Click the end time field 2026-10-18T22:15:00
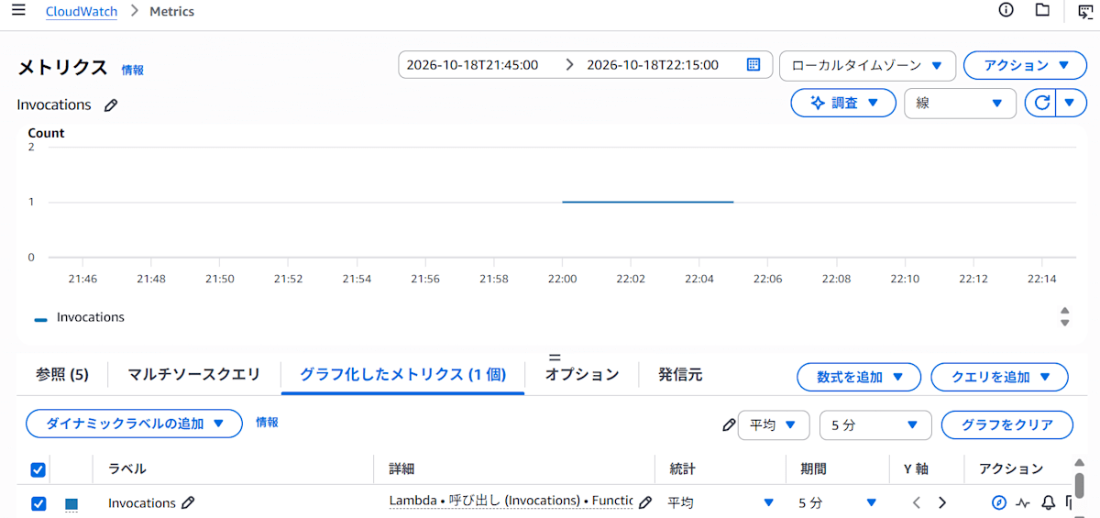 pyautogui.click(x=653, y=65)
